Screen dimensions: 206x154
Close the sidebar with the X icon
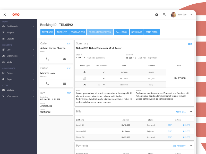pos(5,15)
